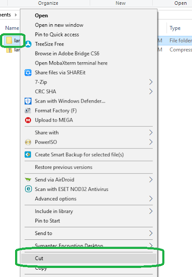Select the highlighted folder icon in file list

(9, 40)
